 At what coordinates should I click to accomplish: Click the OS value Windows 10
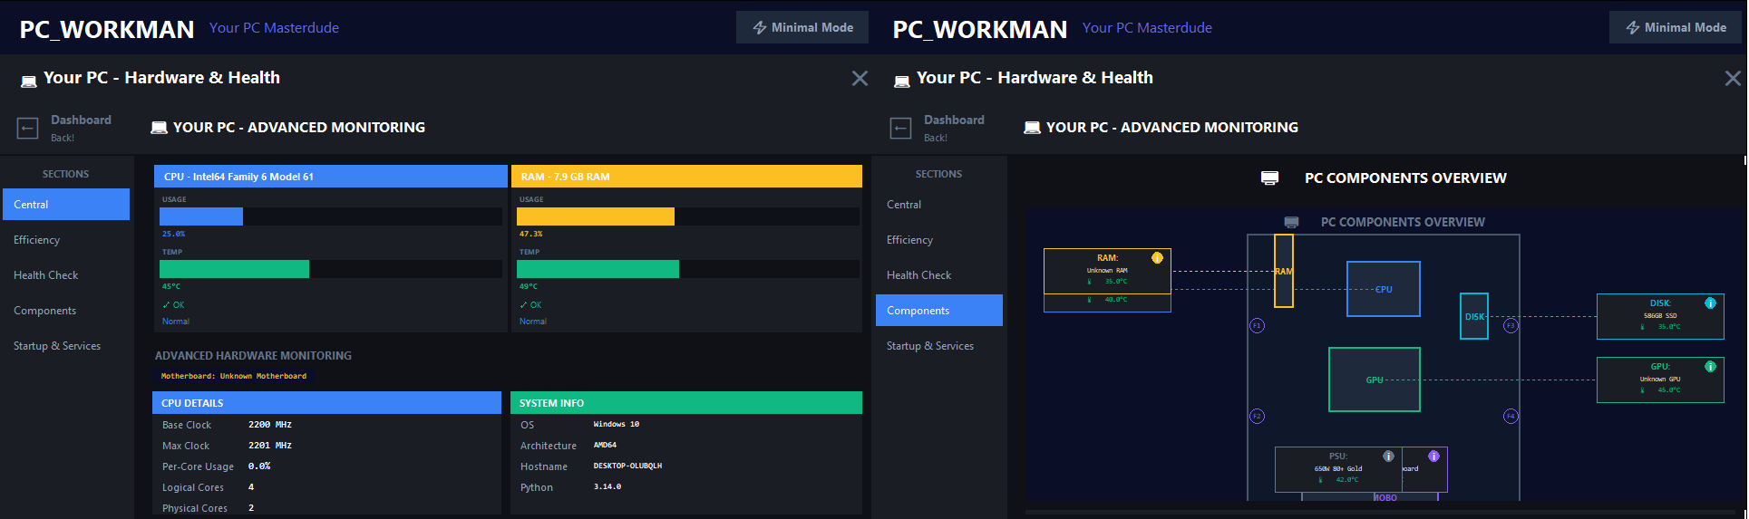pos(617,425)
